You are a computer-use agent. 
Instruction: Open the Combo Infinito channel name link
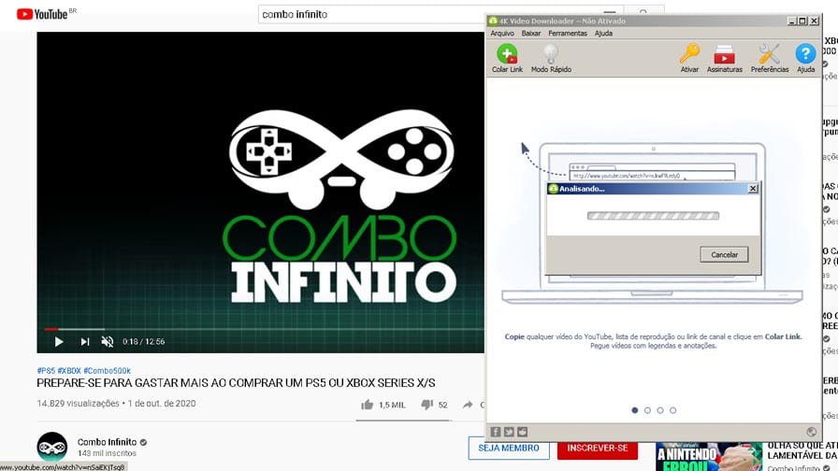(107, 442)
